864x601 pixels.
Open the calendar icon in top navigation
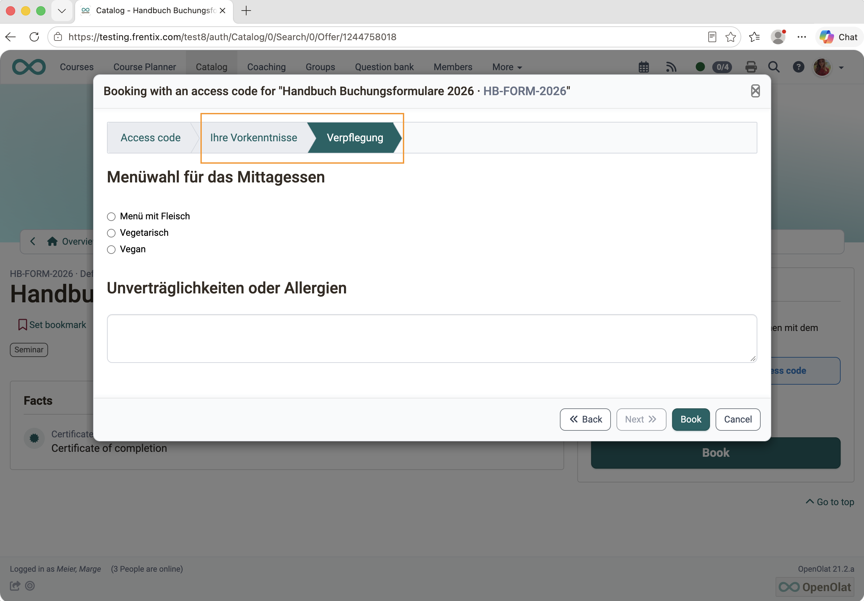point(644,67)
